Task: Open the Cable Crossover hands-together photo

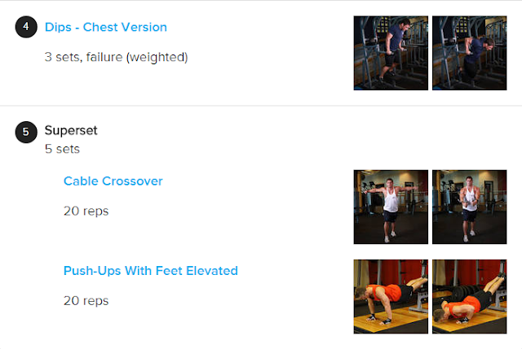Action: point(469,207)
